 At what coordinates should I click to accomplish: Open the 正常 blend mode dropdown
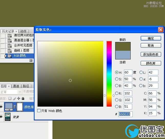click(11, 92)
